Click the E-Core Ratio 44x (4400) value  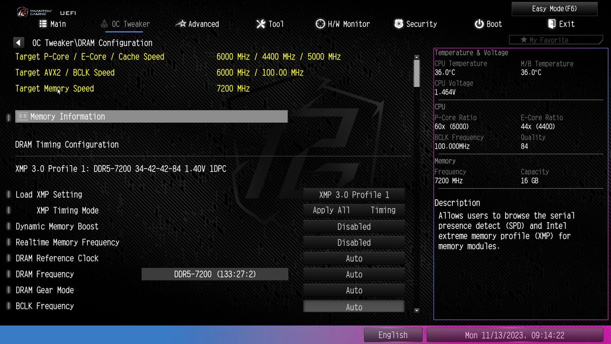pyautogui.click(x=538, y=127)
